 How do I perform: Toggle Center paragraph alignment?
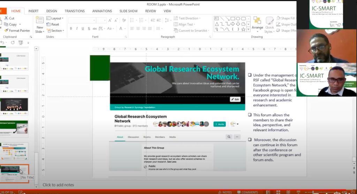[138, 29]
